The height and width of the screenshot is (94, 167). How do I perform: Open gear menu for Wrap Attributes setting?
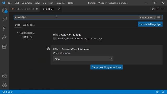click(x=49, y=49)
